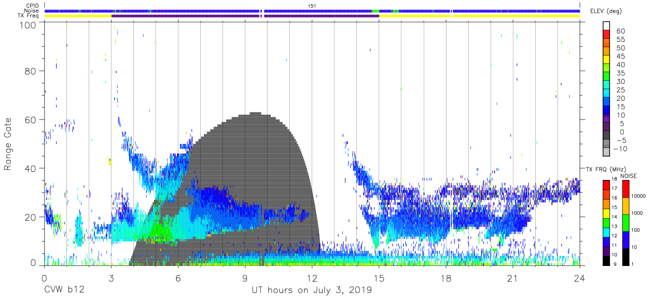Click the 10000 value on the NOISE scale
Viewport: 652px width, 301px height.
point(639,196)
